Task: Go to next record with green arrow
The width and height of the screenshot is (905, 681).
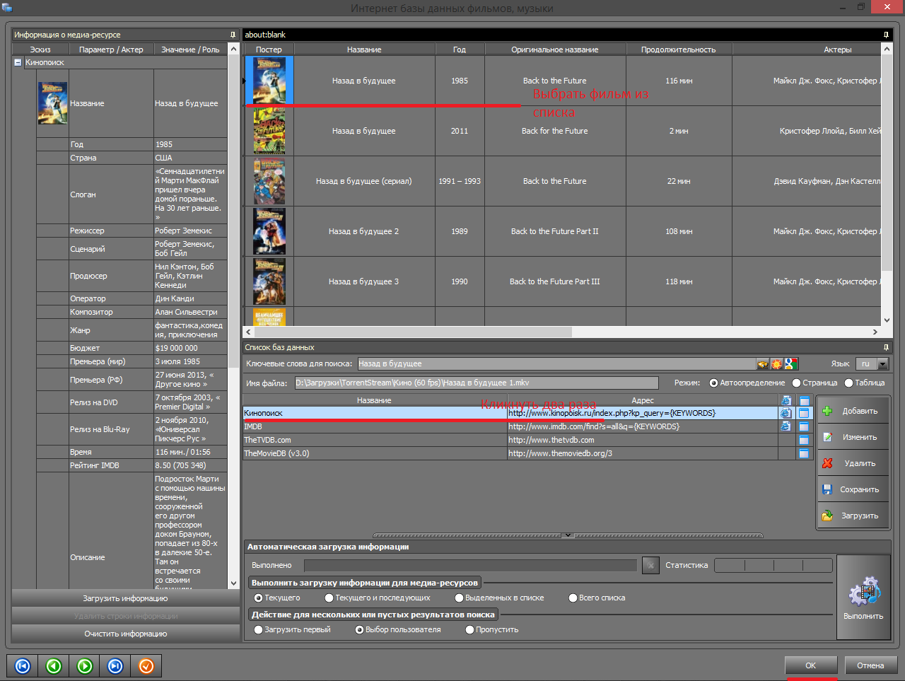Action: (85, 666)
